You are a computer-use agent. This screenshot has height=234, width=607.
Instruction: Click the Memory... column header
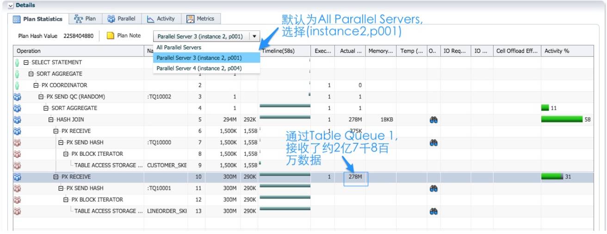point(380,51)
